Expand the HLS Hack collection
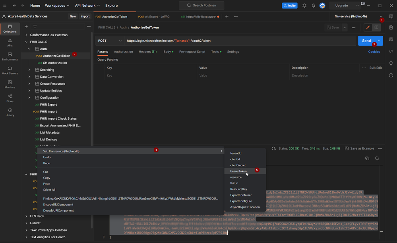This screenshot has width=397, height=243. [26, 216]
